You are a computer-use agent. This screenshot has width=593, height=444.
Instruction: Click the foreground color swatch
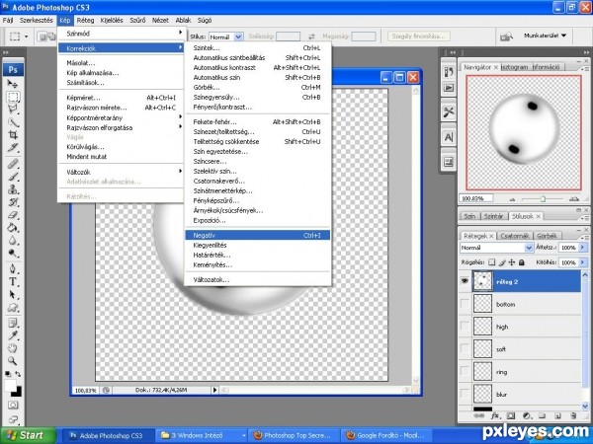click(10, 386)
